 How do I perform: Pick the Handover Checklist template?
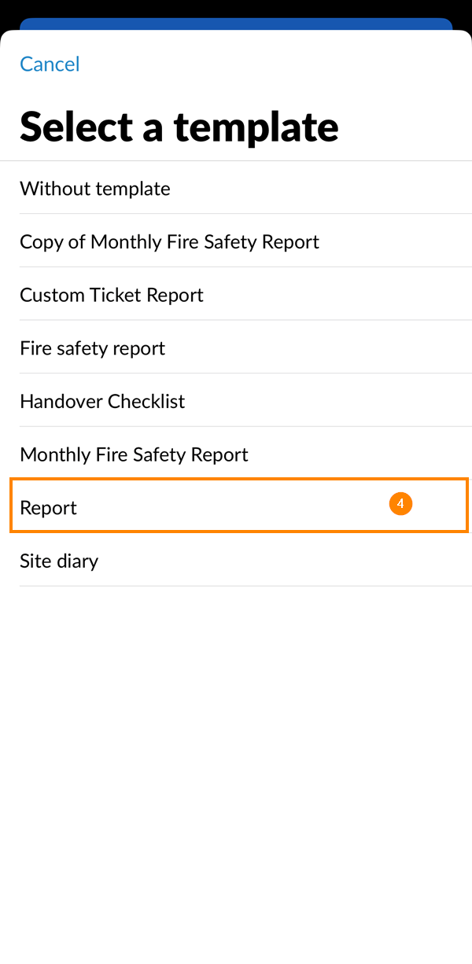pos(102,401)
